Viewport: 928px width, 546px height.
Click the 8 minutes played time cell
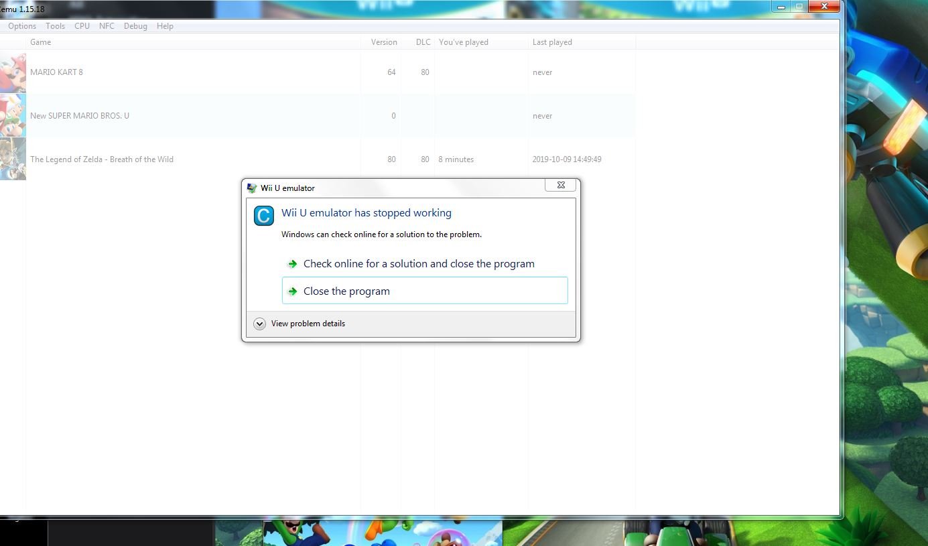[x=456, y=159]
